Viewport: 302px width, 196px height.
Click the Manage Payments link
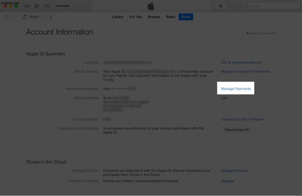236,89
